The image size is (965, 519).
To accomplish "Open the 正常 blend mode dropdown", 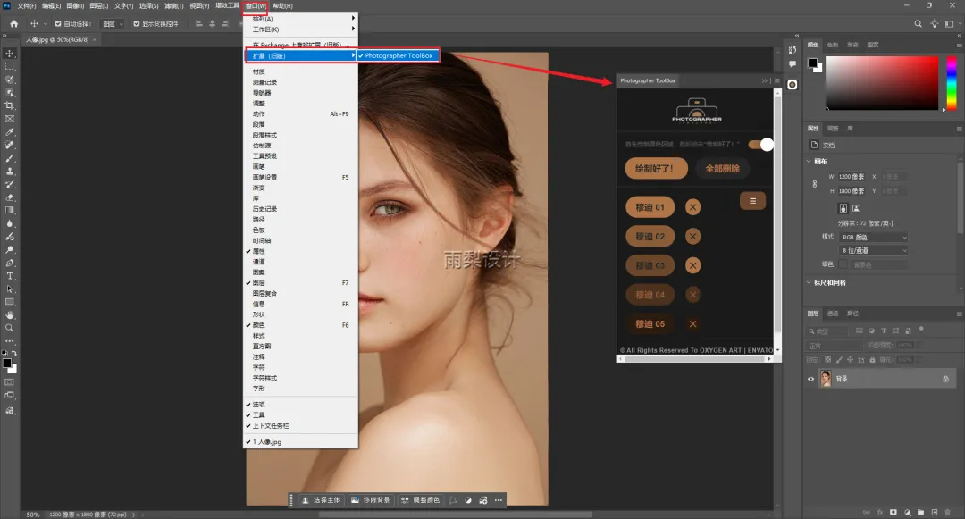I will click(834, 346).
